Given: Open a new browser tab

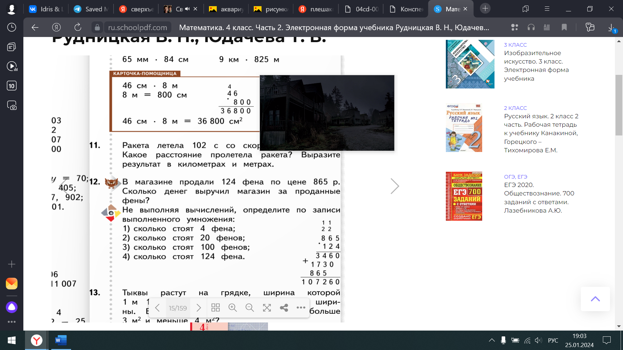Looking at the screenshot, I should coord(485,9).
